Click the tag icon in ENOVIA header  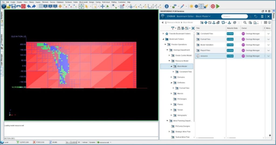(256, 16)
